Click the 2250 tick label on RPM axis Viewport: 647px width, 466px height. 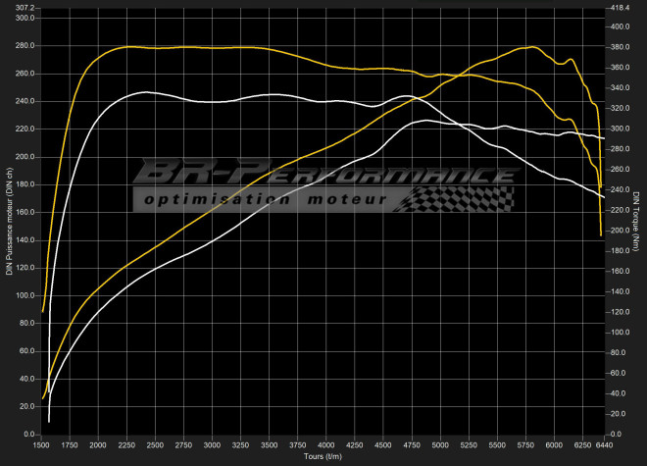(126, 444)
